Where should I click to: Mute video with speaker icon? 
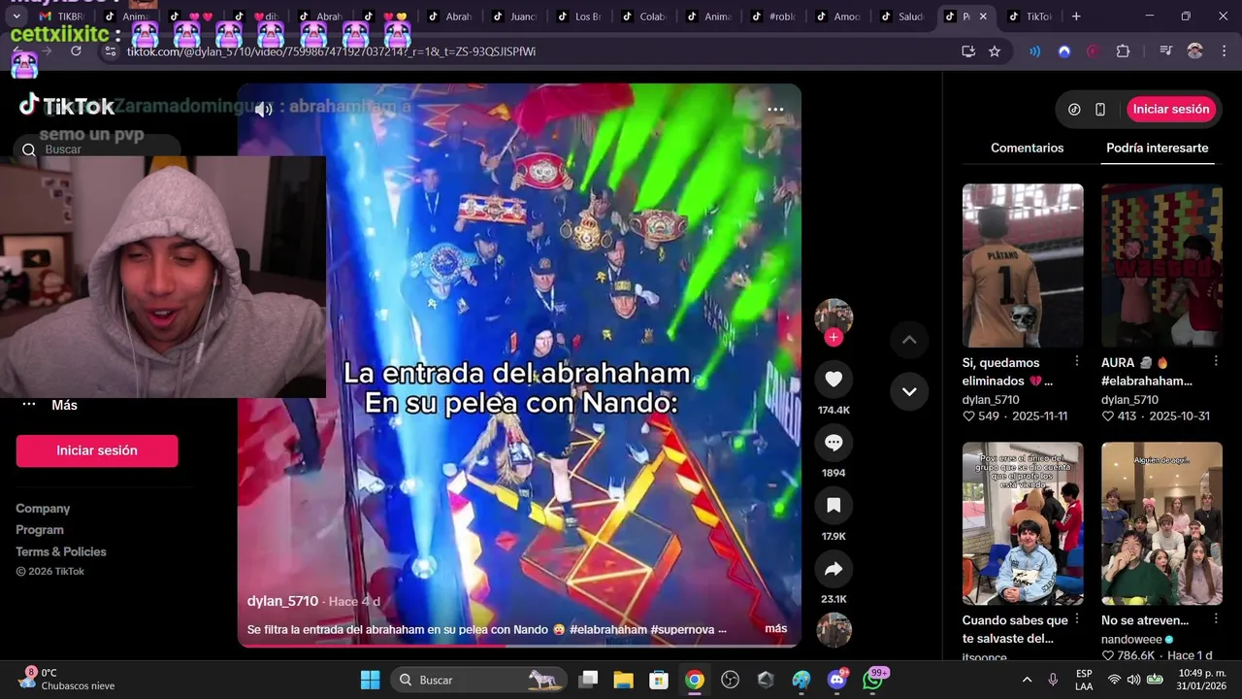tap(263, 109)
